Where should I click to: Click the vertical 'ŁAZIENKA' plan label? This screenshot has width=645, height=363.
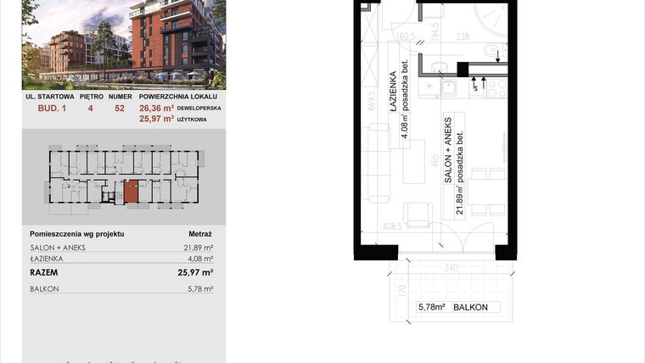tap(393, 91)
